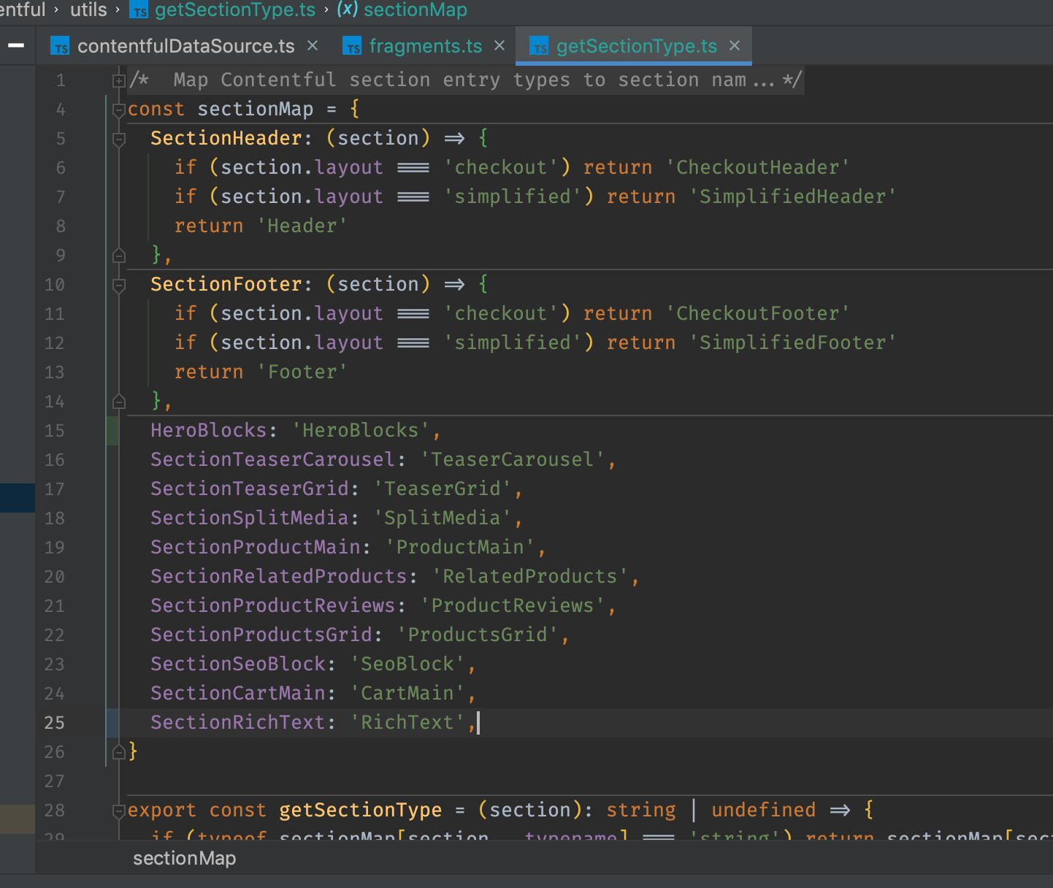Click TypeScript icon on getSectionType.ts tab
The image size is (1053, 888).
point(539,46)
